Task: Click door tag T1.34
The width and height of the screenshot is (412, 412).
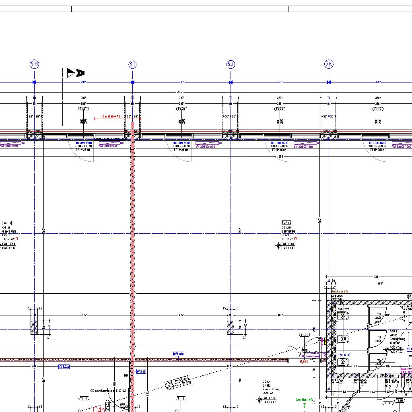Action: click(304, 335)
